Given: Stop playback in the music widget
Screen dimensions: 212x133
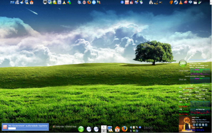Looking at the screenshot, I should coord(203,125).
